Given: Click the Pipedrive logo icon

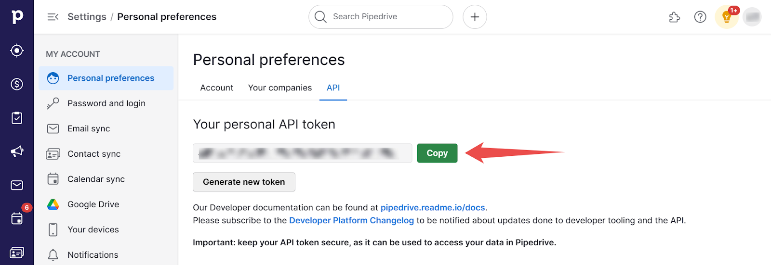Looking at the screenshot, I should coord(17,17).
